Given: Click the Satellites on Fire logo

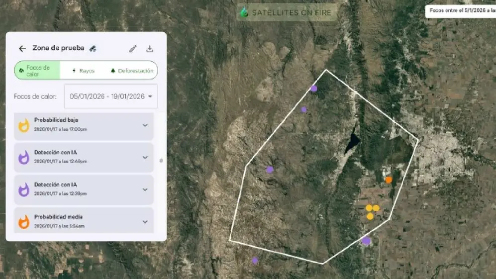Looking at the screenshot, I should pyautogui.click(x=287, y=12).
